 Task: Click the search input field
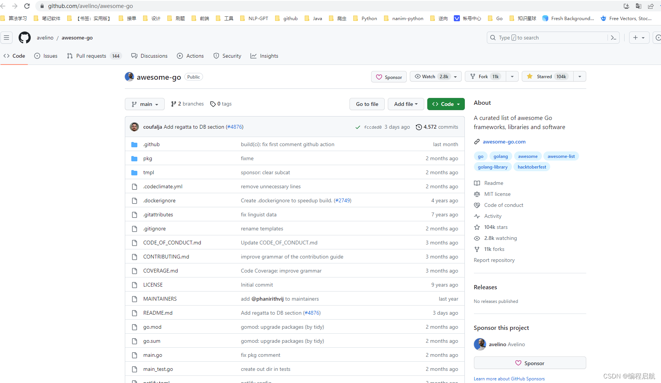[x=547, y=38]
